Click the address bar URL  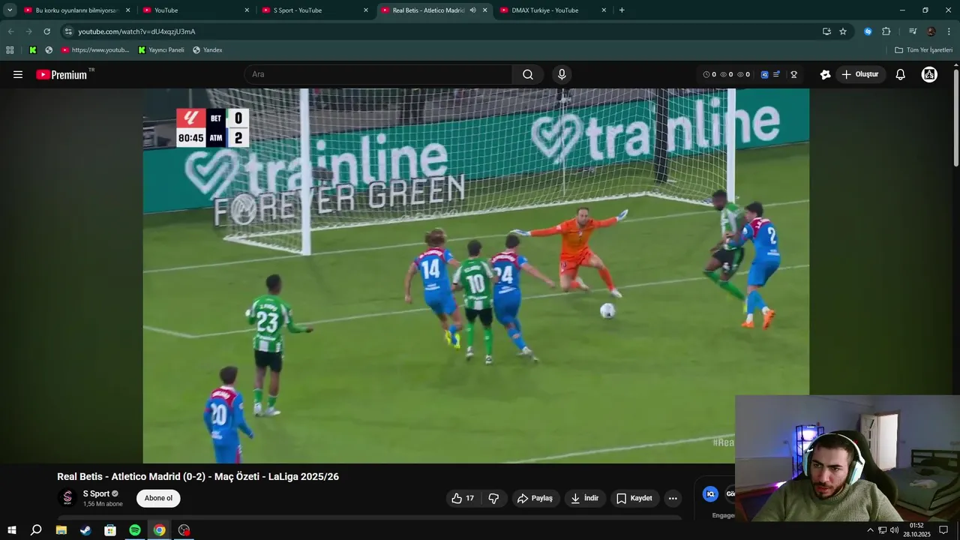[x=136, y=31]
